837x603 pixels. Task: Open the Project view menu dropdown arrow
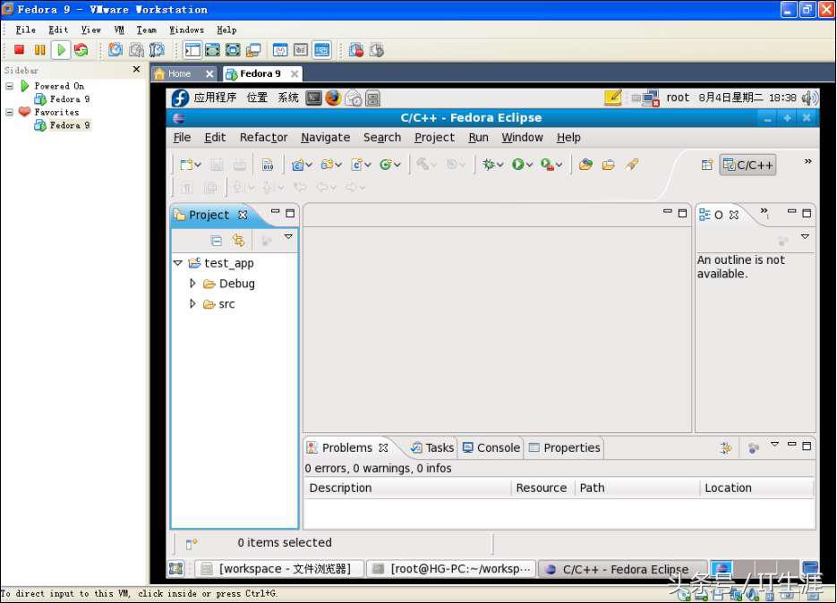point(287,236)
